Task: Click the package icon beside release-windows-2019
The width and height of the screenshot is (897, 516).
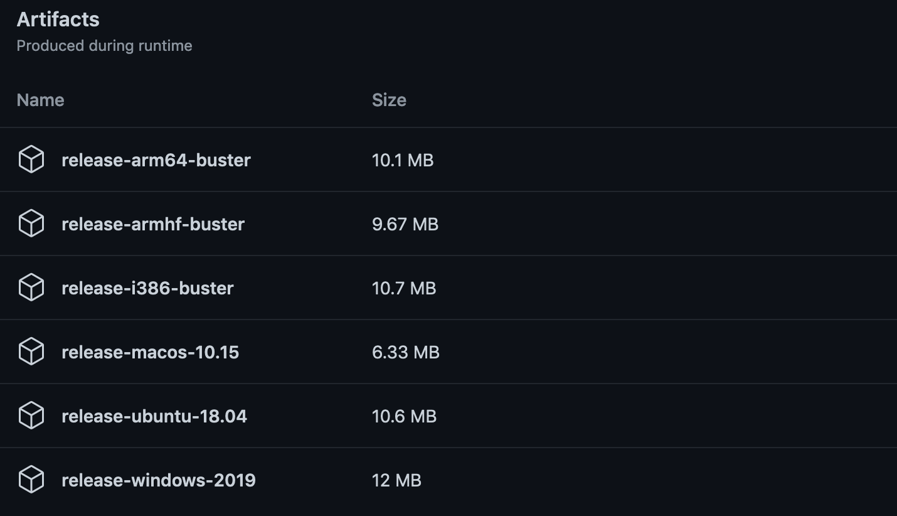Action: pos(31,480)
